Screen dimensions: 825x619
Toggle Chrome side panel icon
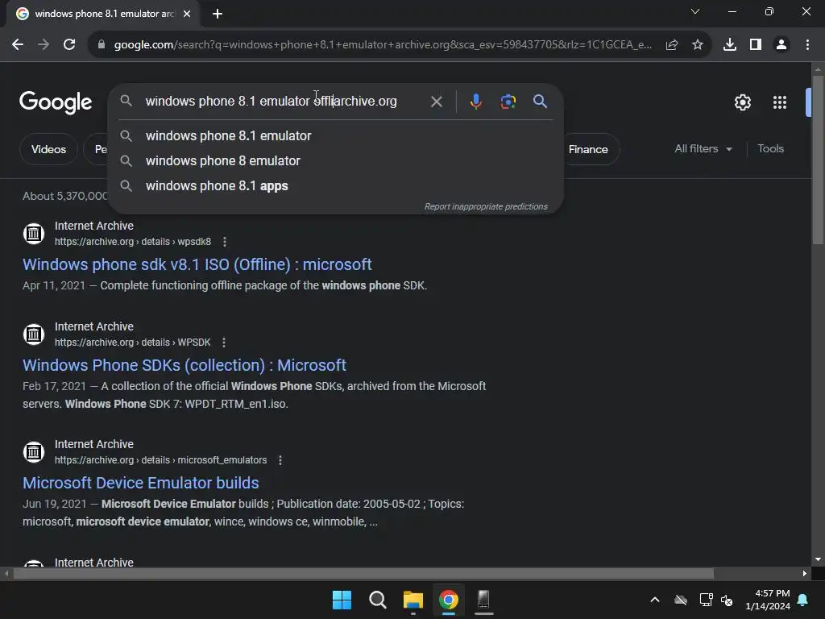click(x=756, y=45)
